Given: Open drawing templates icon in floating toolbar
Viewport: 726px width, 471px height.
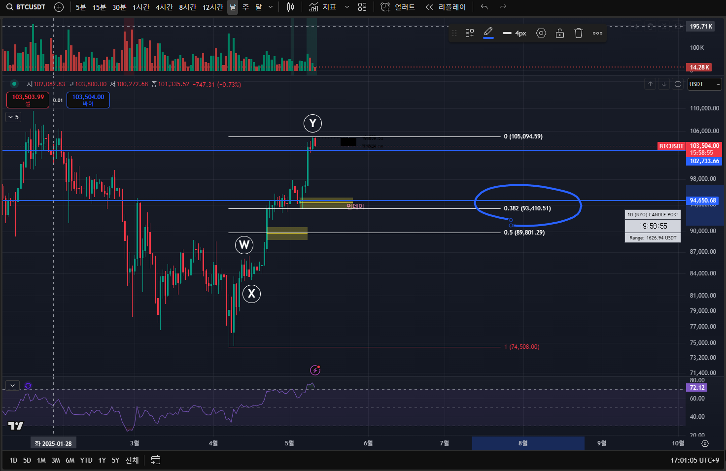Looking at the screenshot, I should coord(470,33).
